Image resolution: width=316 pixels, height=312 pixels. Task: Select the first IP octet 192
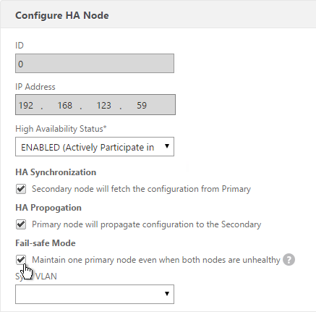(26, 106)
